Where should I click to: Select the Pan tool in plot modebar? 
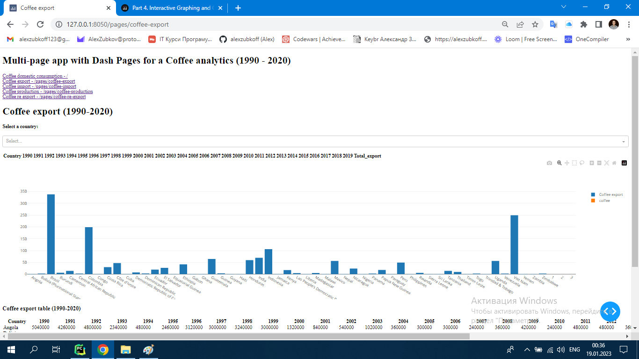(567, 163)
